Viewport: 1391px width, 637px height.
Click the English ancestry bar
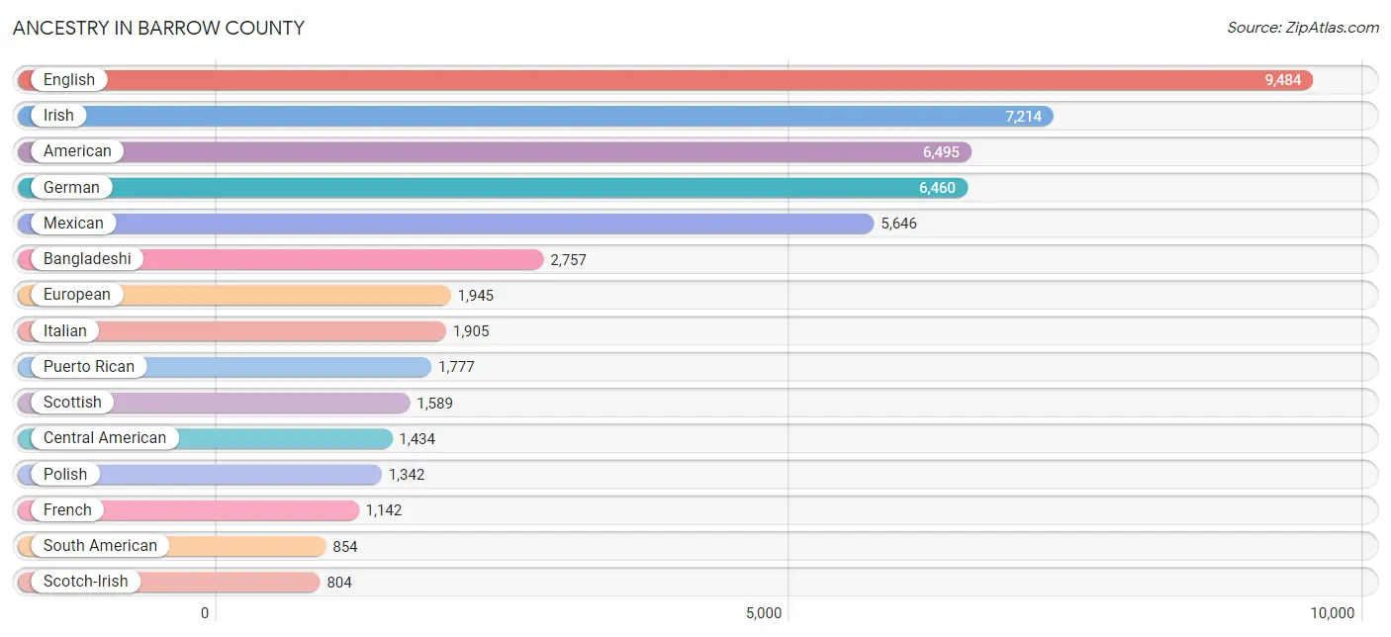tap(665, 80)
